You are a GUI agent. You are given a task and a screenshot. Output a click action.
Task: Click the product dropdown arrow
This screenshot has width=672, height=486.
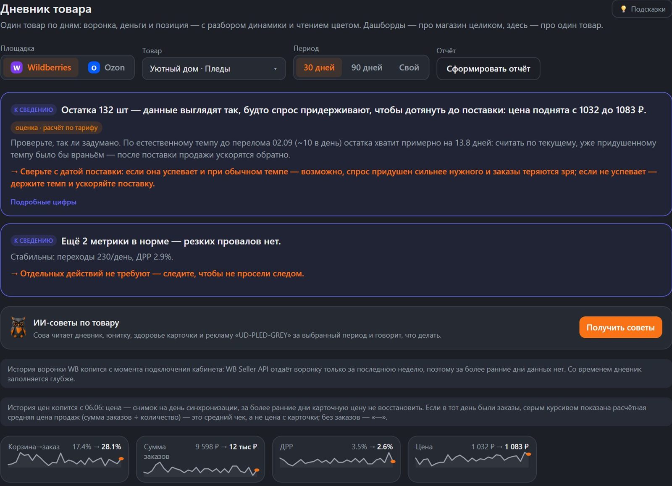pos(275,69)
